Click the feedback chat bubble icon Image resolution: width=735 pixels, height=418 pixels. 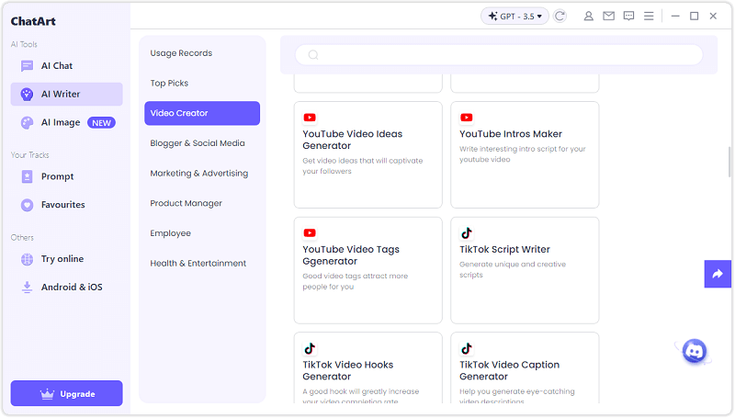628,16
